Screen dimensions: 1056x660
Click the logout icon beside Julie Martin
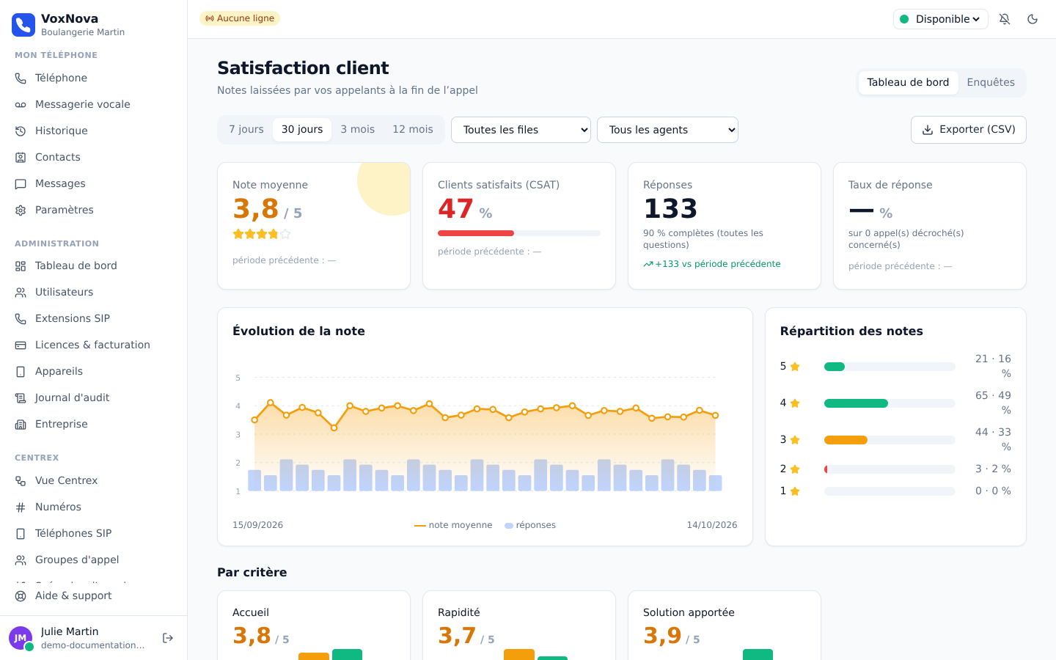(x=168, y=638)
